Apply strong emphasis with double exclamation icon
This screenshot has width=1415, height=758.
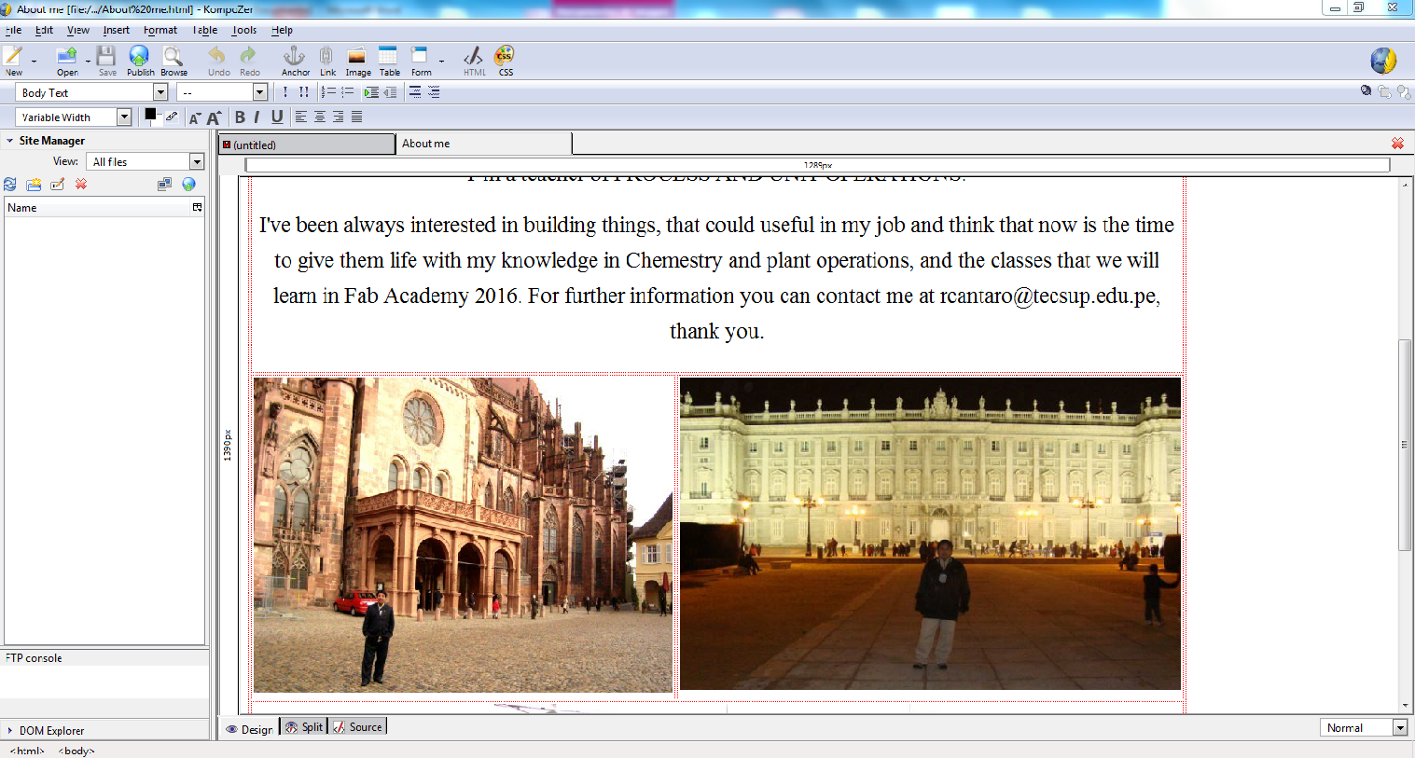[304, 92]
